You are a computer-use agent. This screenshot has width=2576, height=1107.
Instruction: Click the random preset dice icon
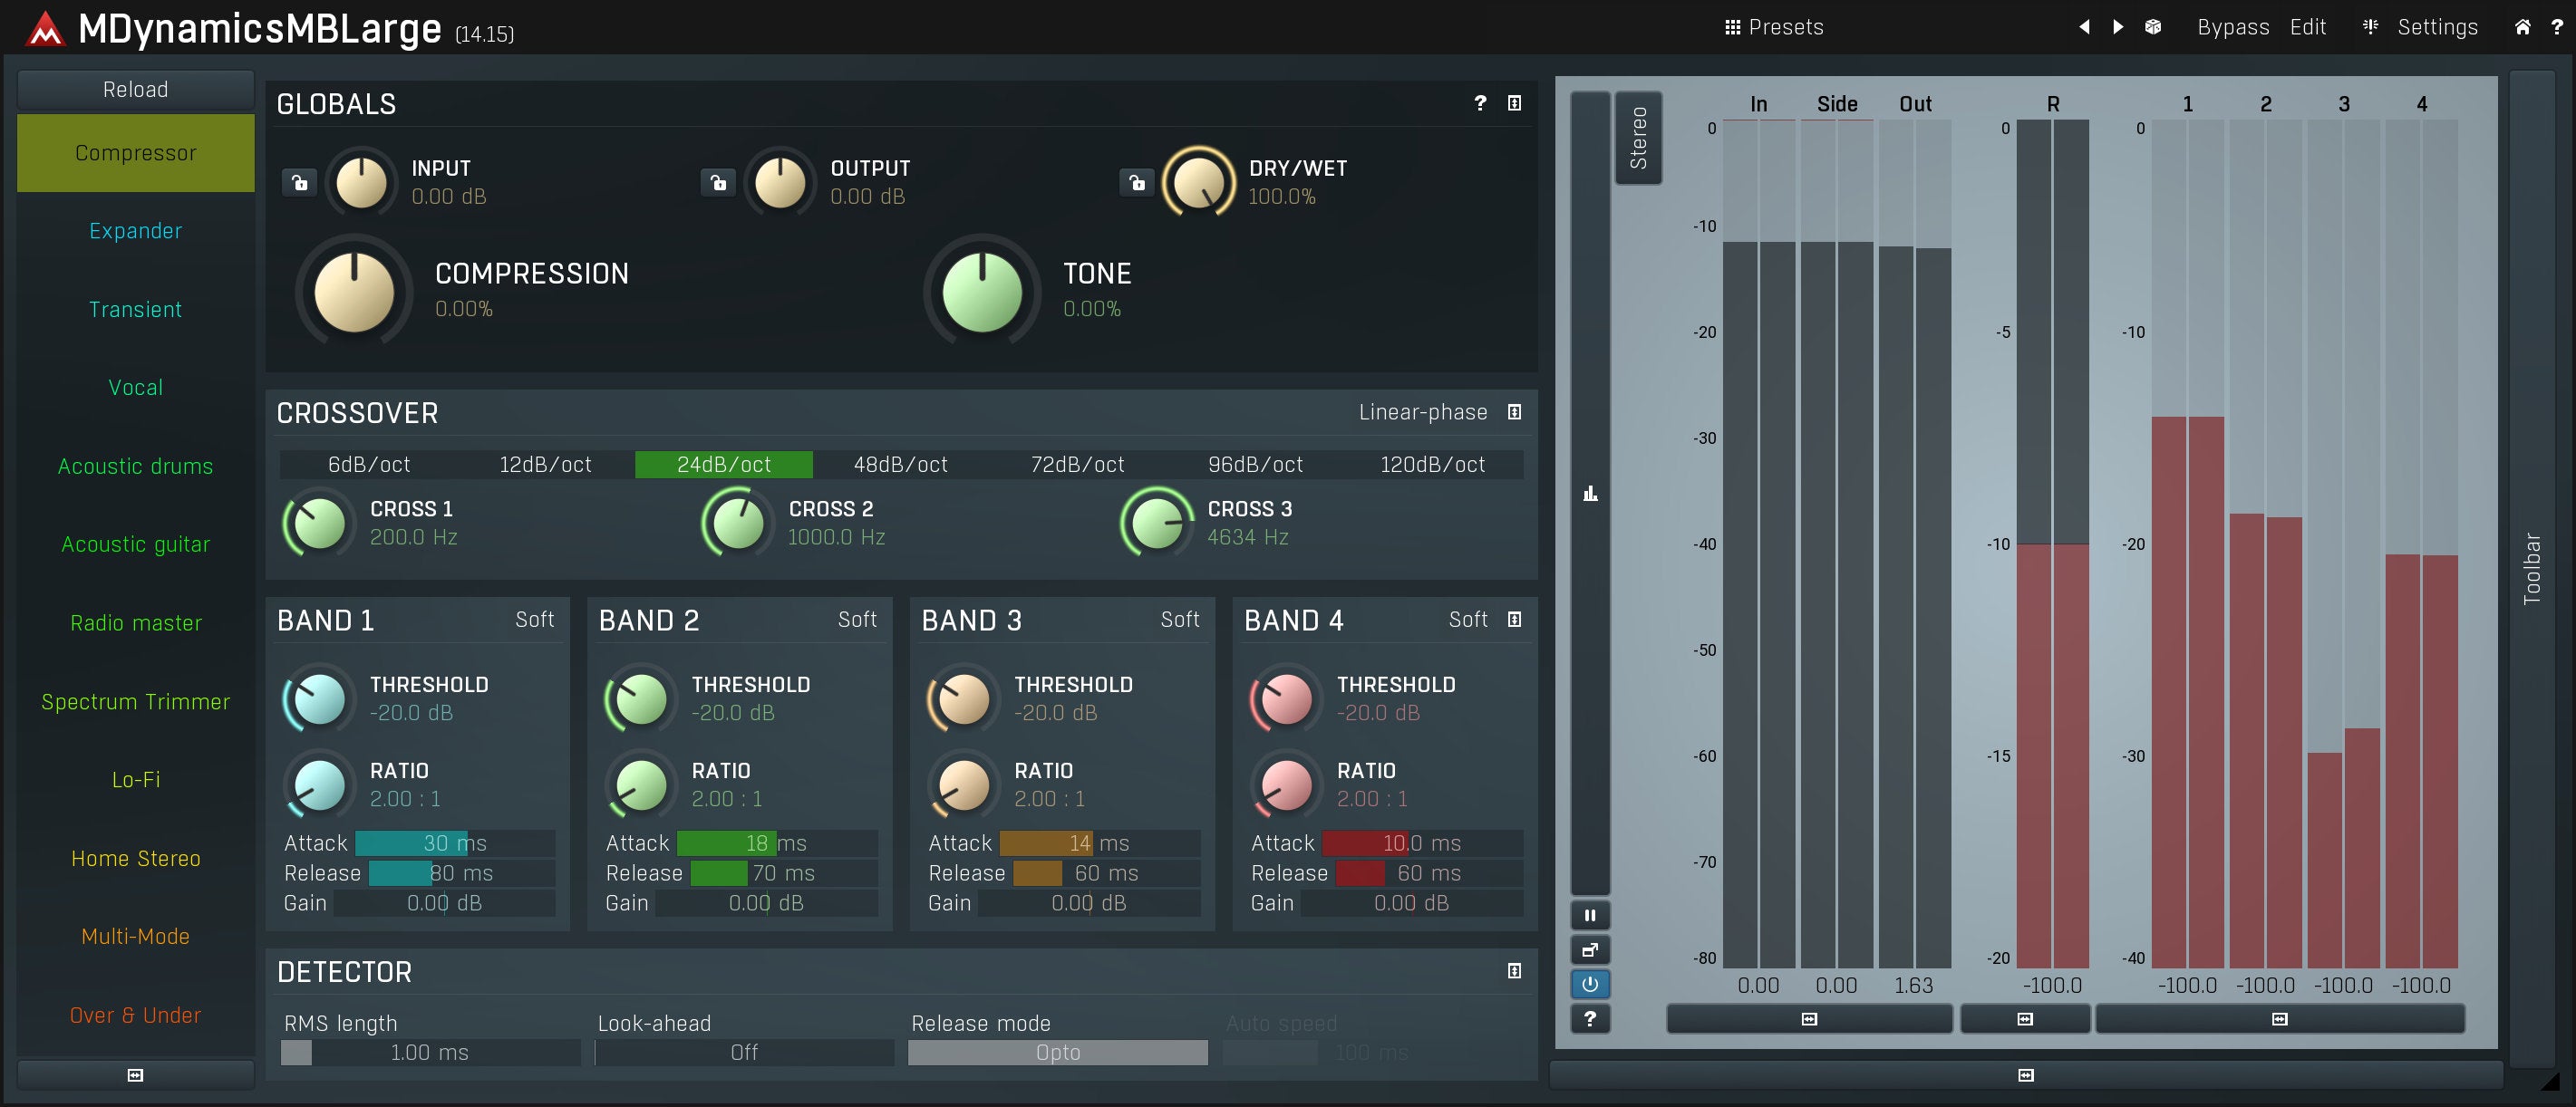pyautogui.click(x=2153, y=27)
